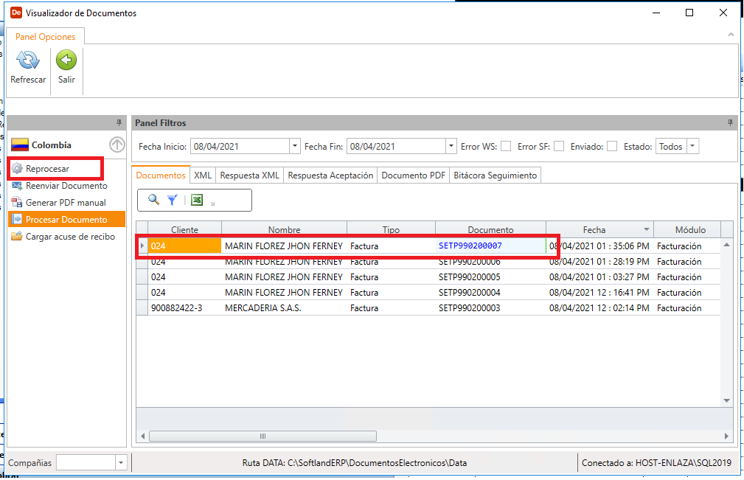Viewport: 744px width, 480px height.
Task: Open the Compañias dropdown
Action: tap(121, 462)
